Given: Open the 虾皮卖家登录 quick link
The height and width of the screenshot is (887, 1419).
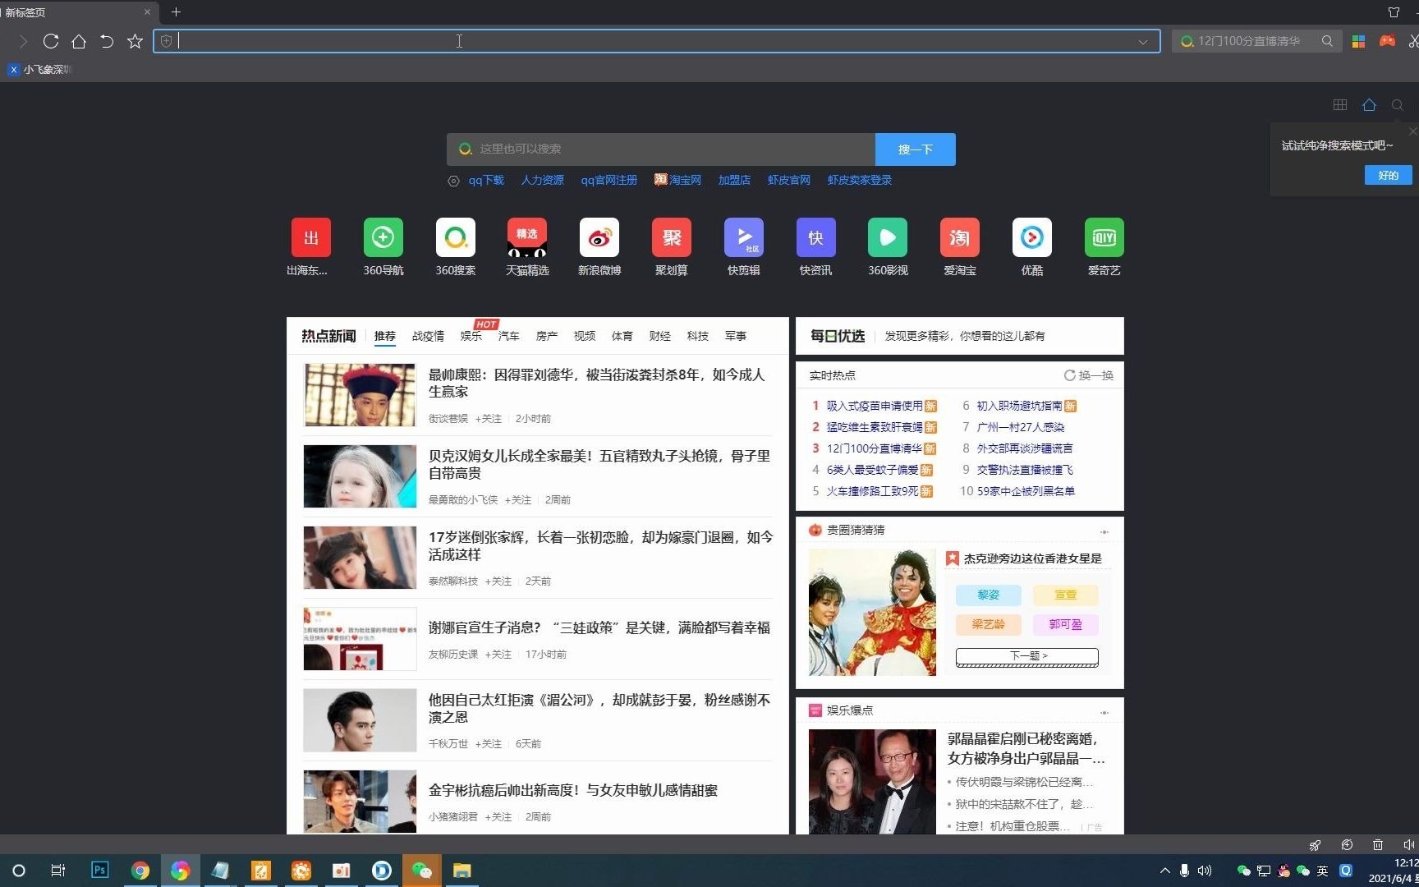Looking at the screenshot, I should click(x=860, y=180).
